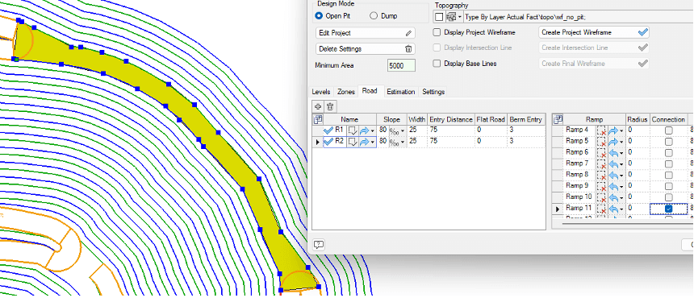This screenshot has width=694, height=298.
Task: Click the Connection column header
Action: (x=668, y=120)
